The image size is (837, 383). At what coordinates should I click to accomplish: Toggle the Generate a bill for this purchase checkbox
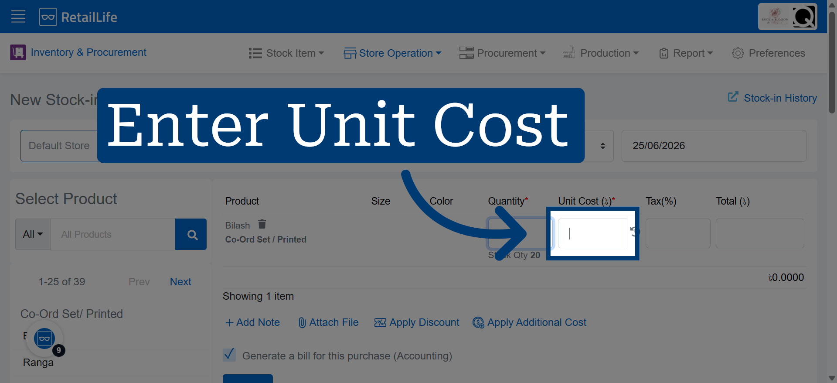tap(229, 355)
